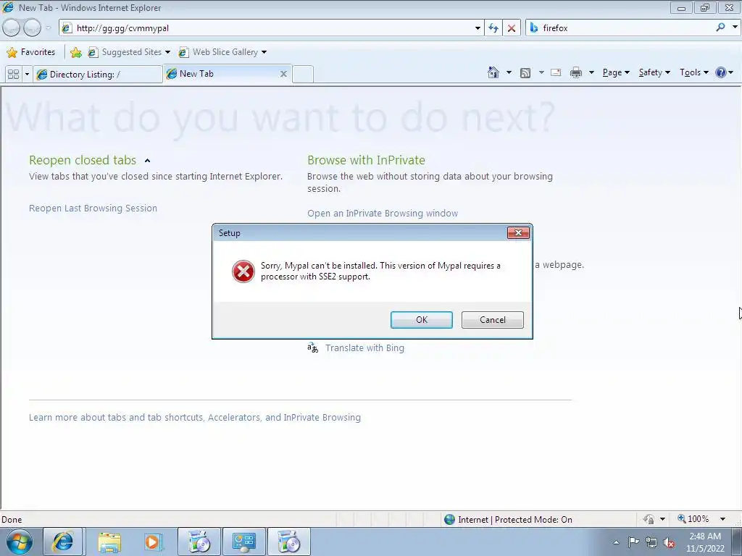Show hidden system tray icons
Image resolution: width=742 pixels, height=556 pixels.
616,542
